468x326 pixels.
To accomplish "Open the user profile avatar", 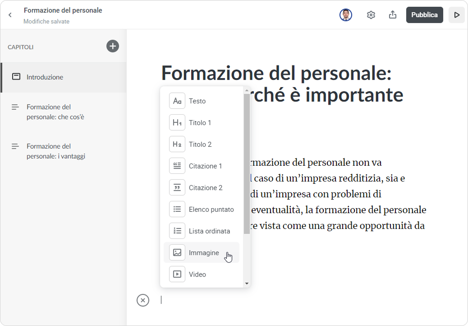I will coord(346,15).
